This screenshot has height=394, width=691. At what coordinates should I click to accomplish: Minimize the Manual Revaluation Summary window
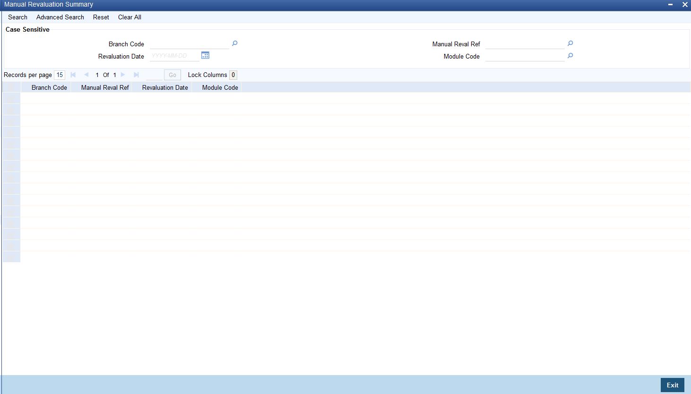670,5
